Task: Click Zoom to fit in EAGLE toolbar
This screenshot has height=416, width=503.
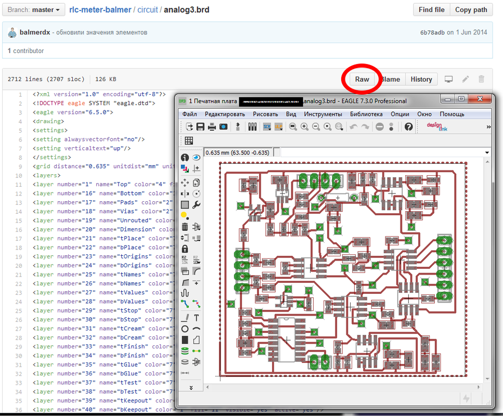Action: [293, 127]
